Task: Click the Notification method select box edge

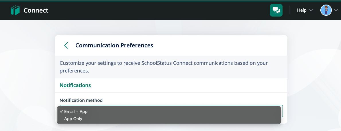Action: coord(282,111)
